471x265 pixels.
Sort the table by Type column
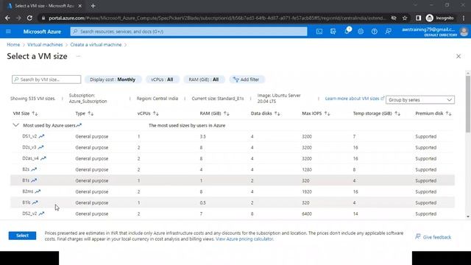[85, 113]
